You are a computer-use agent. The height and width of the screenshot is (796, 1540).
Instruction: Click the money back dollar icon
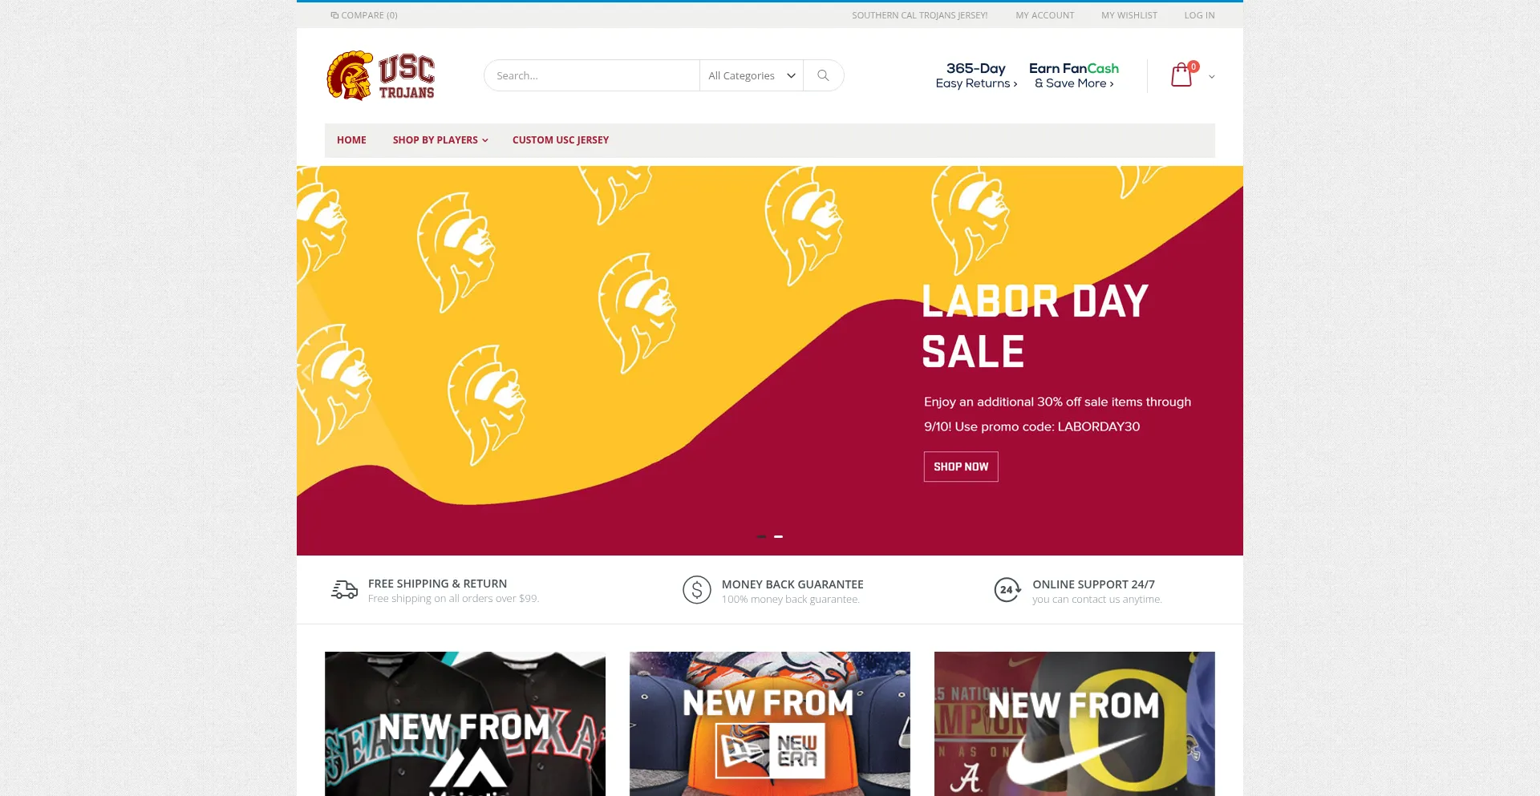696,590
